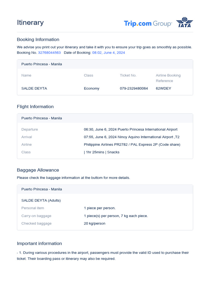Click Puerto Princesa - Manila header in Flight Information

coord(42,118)
